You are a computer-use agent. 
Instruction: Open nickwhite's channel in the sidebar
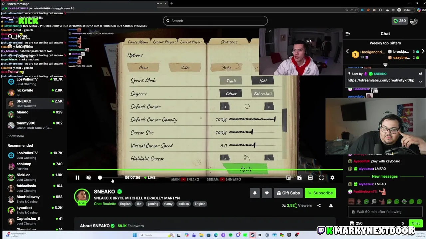tap(35, 92)
